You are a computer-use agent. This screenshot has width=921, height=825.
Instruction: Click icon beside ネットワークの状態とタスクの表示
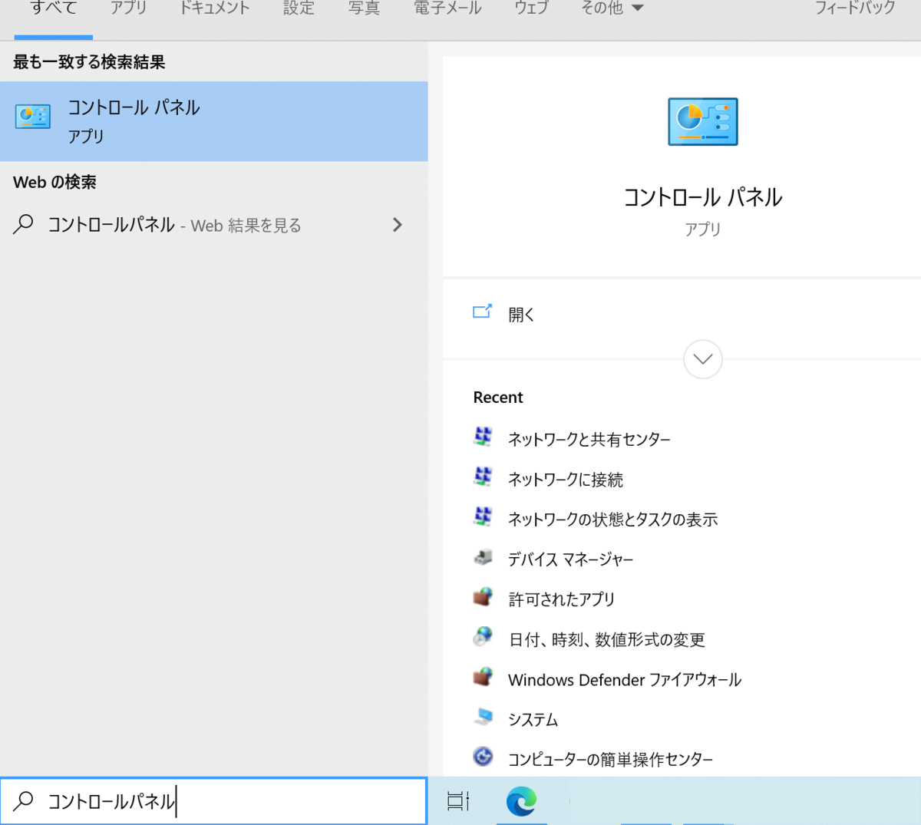(x=483, y=517)
